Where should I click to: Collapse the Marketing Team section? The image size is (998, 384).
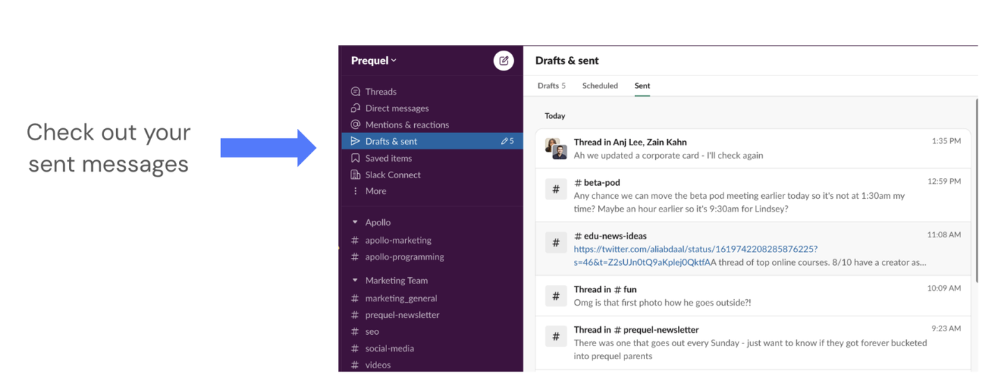pyautogui.click(x=355, y=281)
